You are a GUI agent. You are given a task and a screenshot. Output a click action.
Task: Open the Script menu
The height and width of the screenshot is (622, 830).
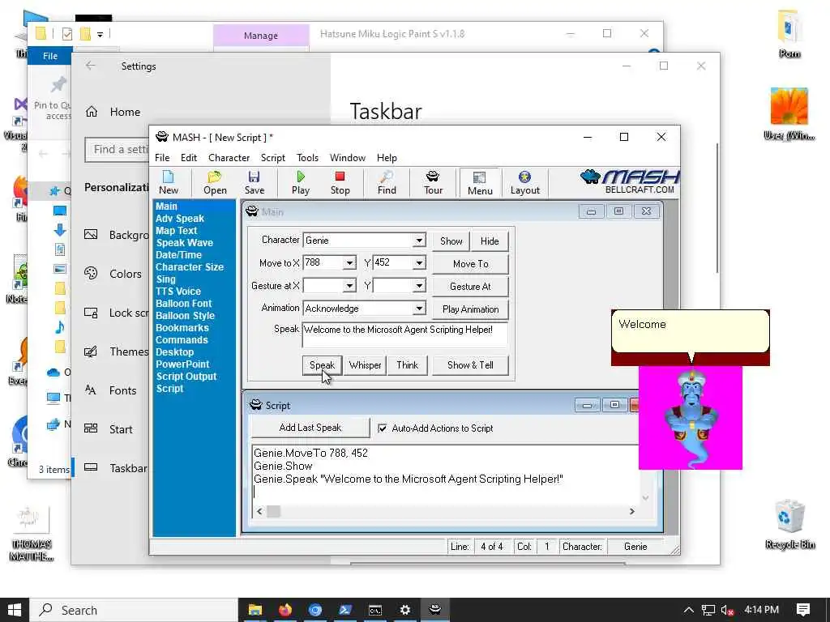pos(273,158)
